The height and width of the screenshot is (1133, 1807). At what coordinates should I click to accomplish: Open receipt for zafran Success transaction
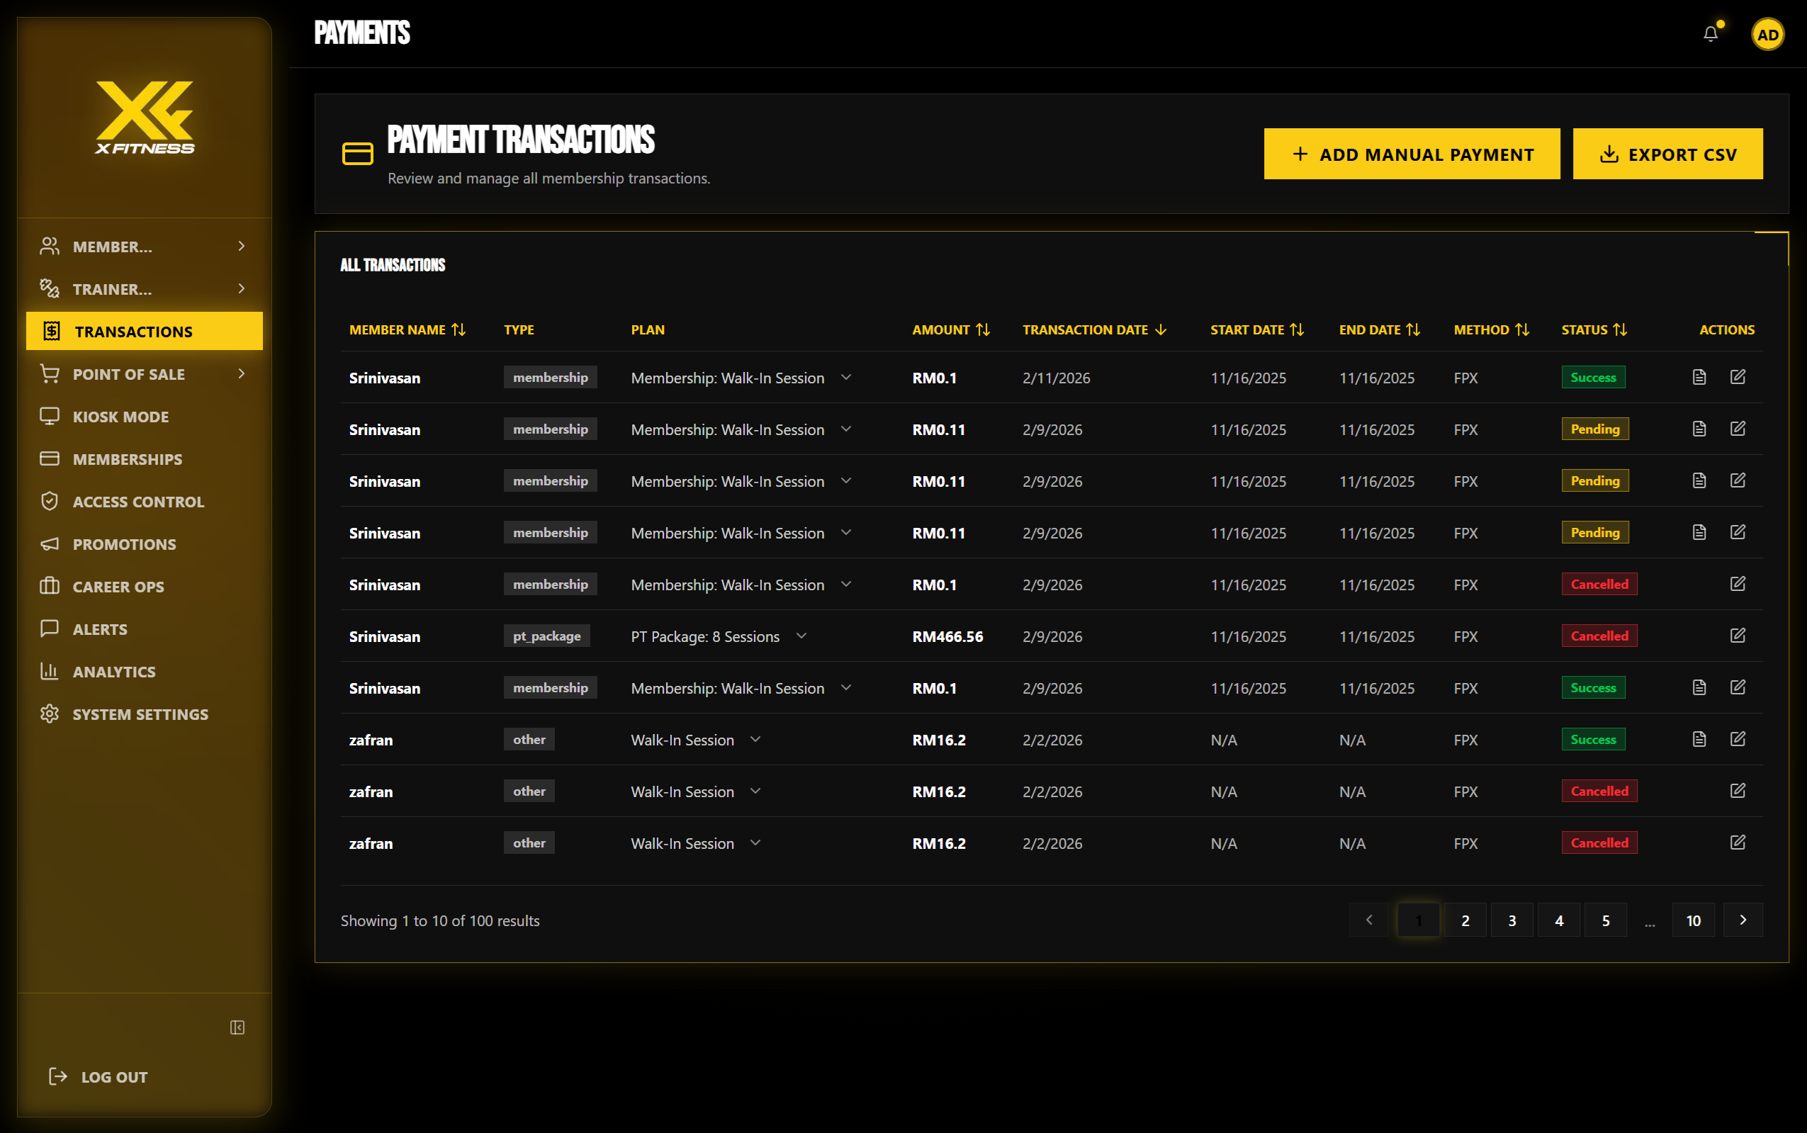(1699, 739)
